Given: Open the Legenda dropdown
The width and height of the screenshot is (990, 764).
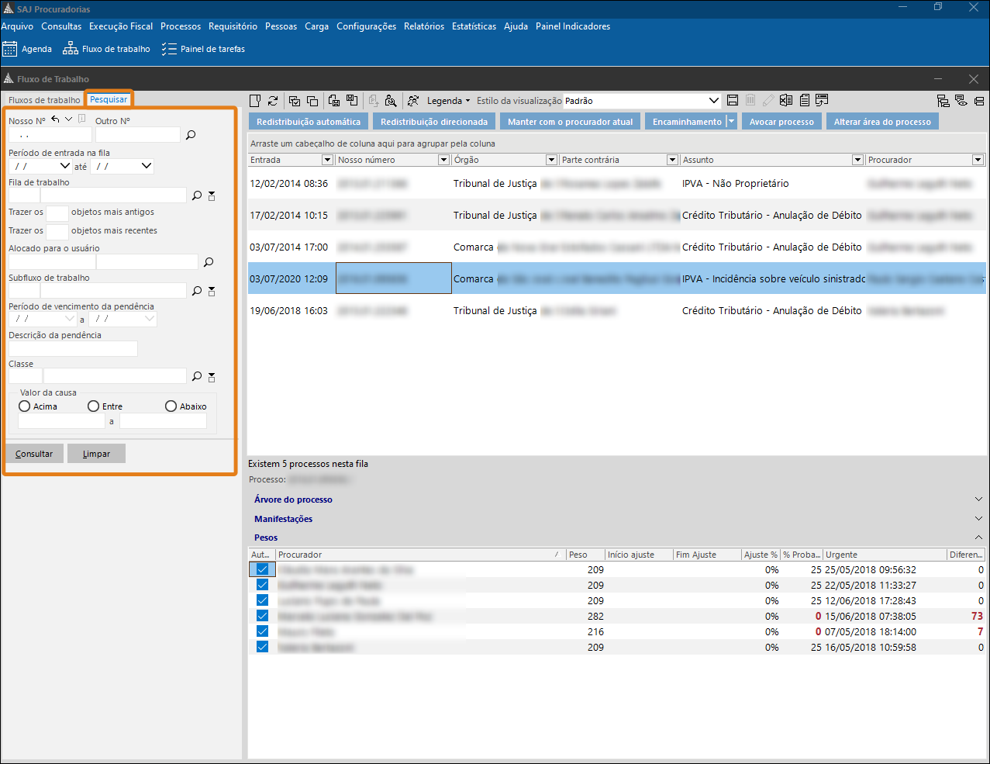Looking at the screenshot, I should (x=448, y=101).
